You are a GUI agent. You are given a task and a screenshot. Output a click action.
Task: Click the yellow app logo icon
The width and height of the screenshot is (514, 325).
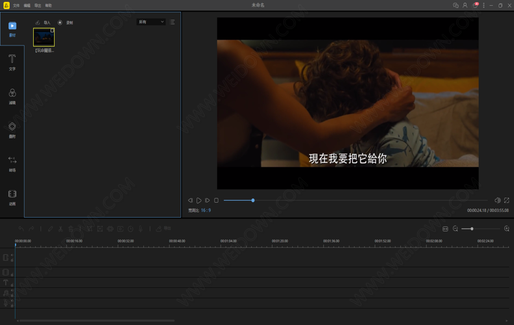click(7, 5)
